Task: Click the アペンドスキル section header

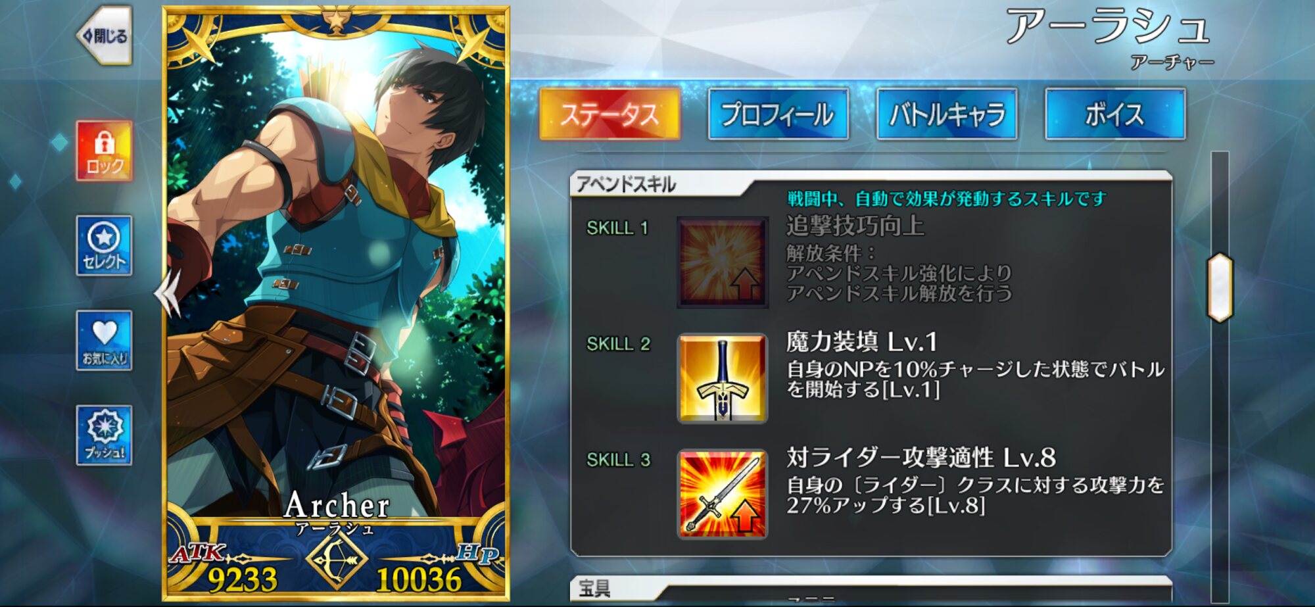Action: 626,185
